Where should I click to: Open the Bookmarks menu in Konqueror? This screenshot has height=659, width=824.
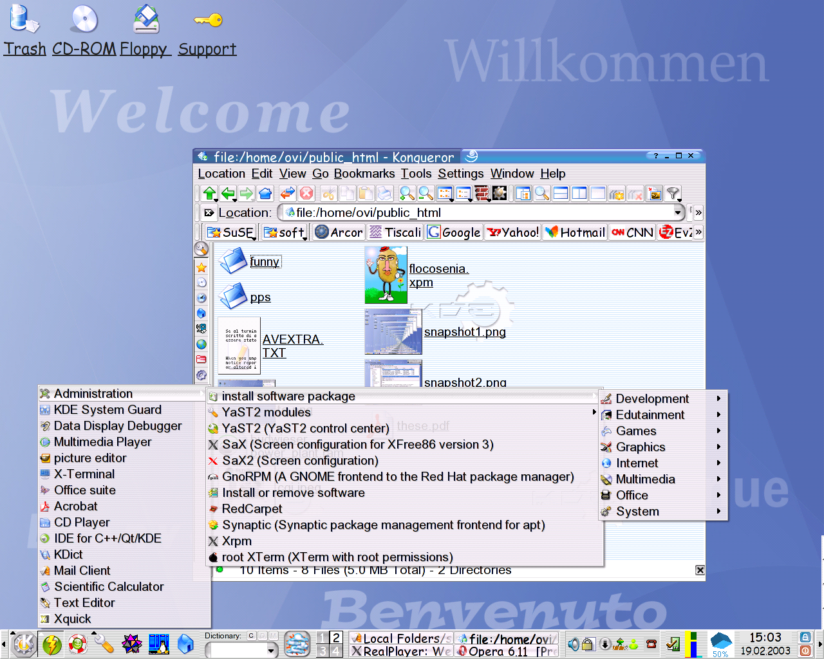point(364,174)
